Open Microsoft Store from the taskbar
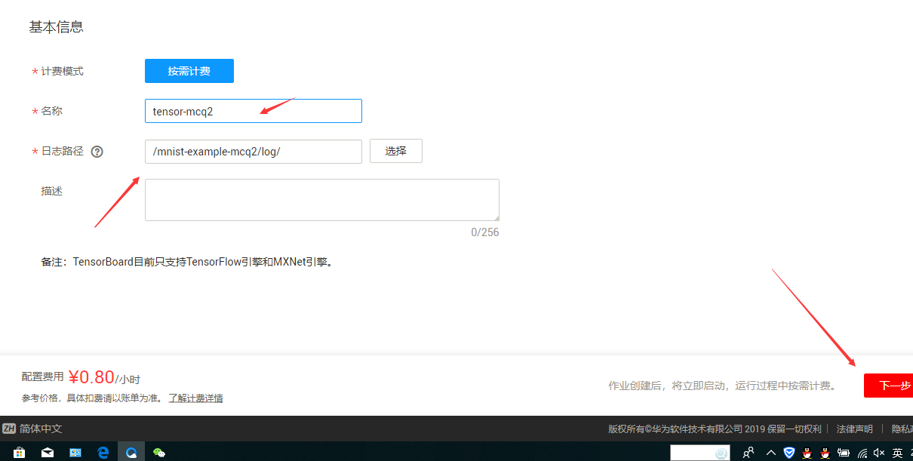The height and width of the screenshot is (461, 913). coord(20,453)
